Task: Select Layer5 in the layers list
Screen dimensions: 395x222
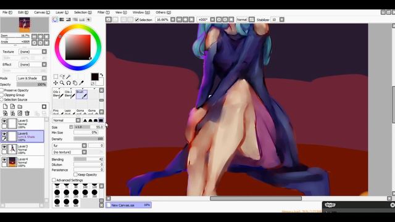Action: pyautogui.click(x=22, y=124)
